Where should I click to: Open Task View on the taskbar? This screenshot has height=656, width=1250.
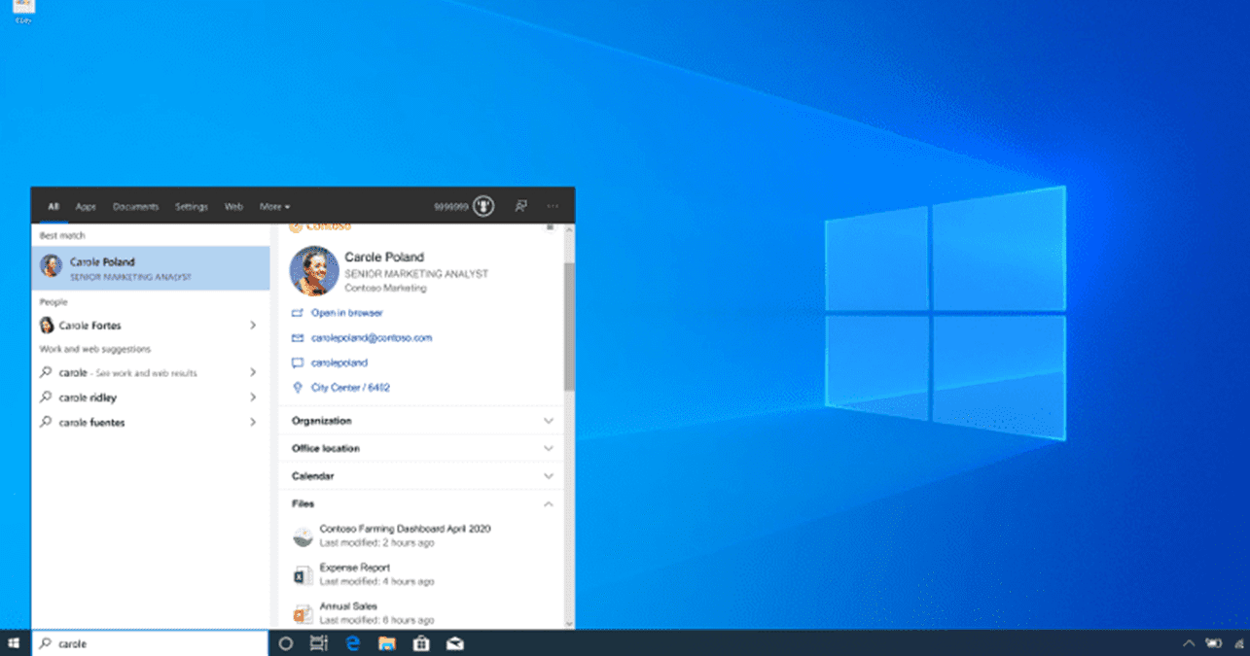point(318,643)
